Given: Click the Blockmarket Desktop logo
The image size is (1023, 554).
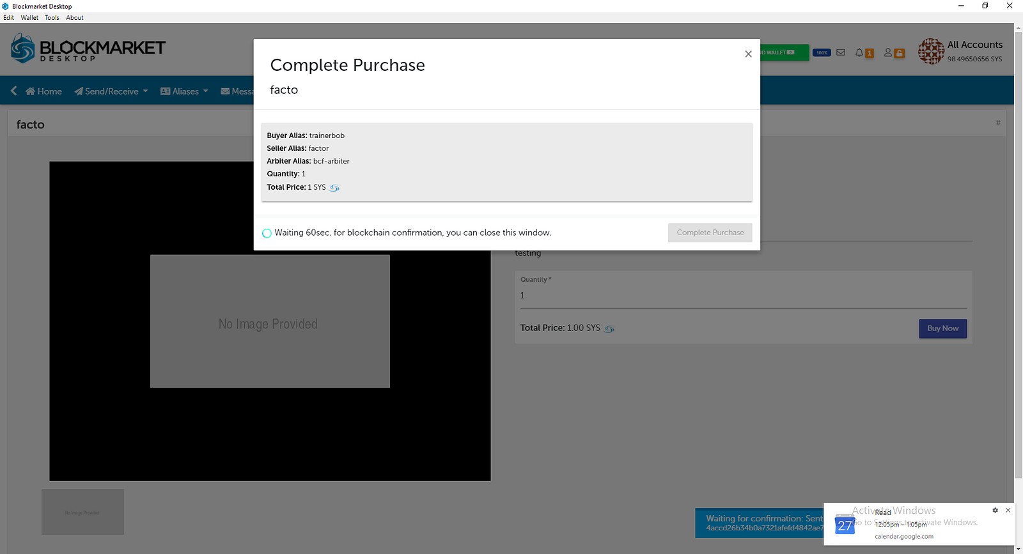Looking at the screenshot, I should click(88, 49).
